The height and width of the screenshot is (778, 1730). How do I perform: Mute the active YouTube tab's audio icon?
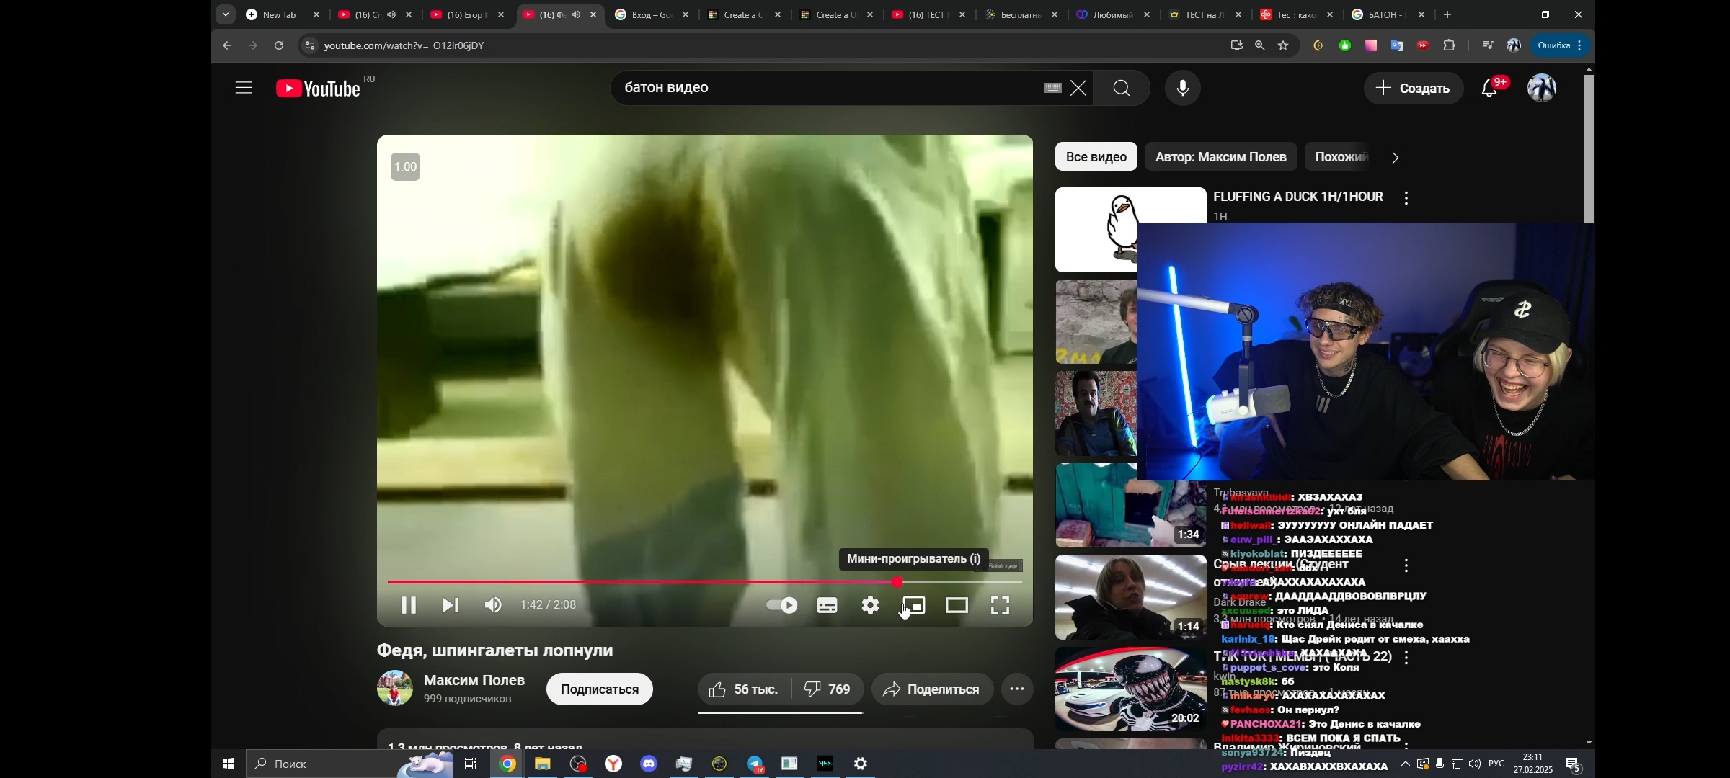576,14
